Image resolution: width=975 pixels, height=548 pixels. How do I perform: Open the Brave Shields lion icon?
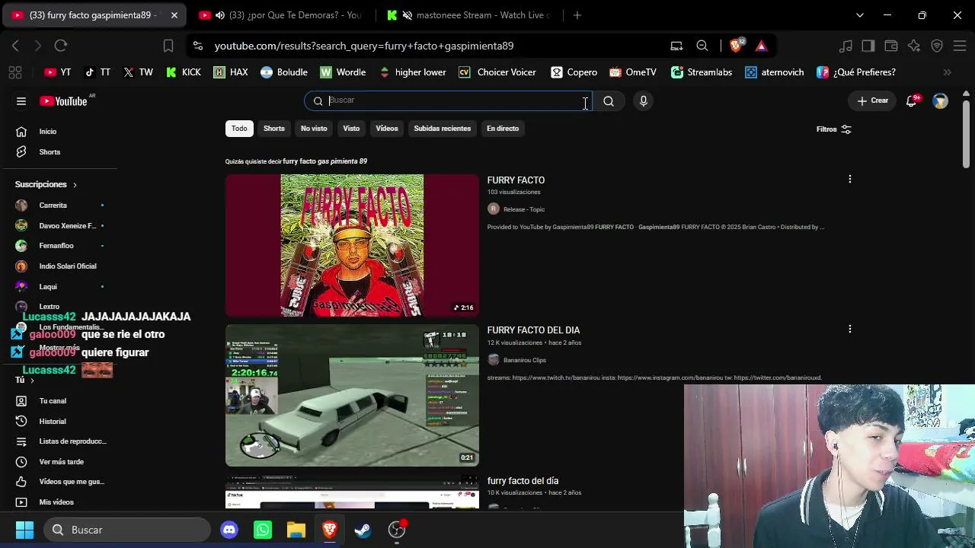(737, 46)
